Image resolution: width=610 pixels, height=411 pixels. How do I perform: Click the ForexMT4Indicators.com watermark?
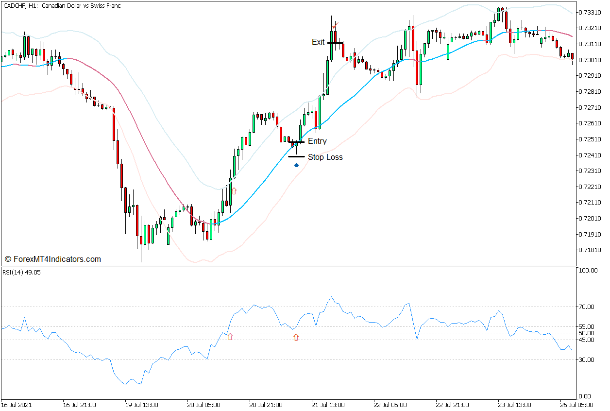pyautogui.click(x=52, y=259)
